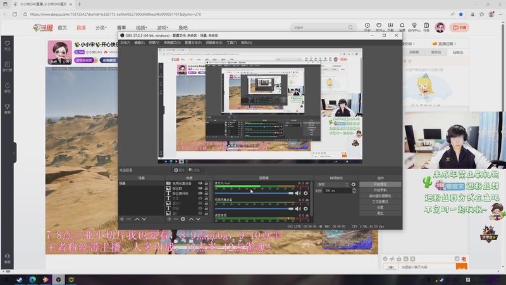The height and width of the screenshot is (285, 506).
Task: Open Microsoft Edge from the taskbar
Action: [33, 279]
